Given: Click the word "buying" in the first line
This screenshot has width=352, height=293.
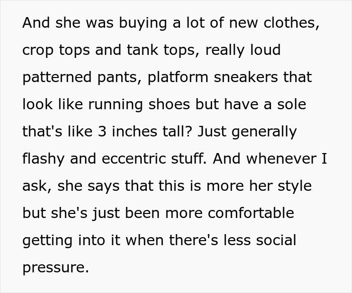Looking at the screenshot, I should (121, 24).
